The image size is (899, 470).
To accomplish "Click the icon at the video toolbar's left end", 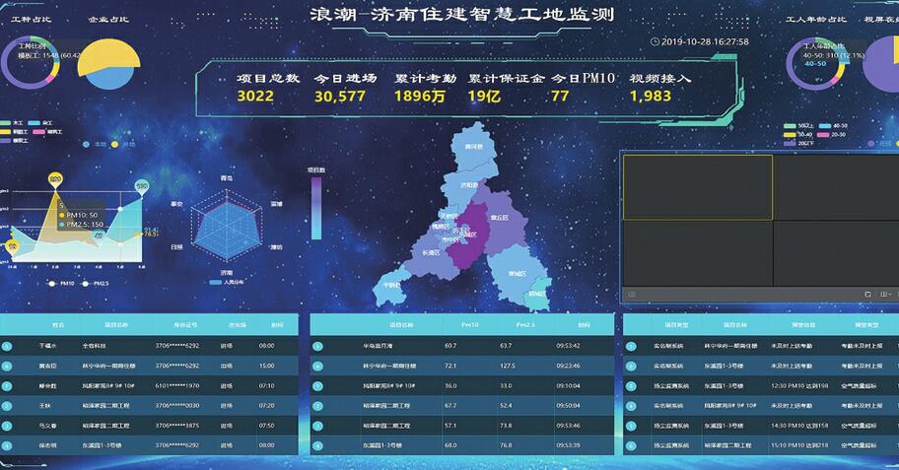I will (x=632, y=294).
